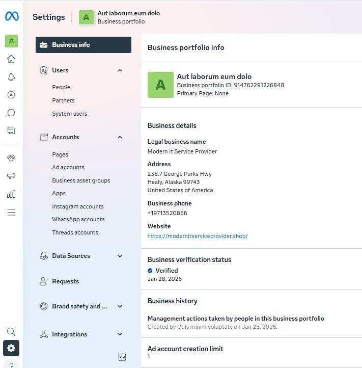Go to Ad accounts

68,167
